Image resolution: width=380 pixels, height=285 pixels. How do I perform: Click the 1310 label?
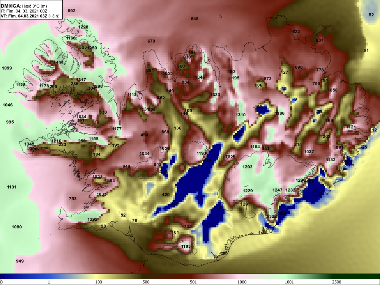(x=241, y=115)
